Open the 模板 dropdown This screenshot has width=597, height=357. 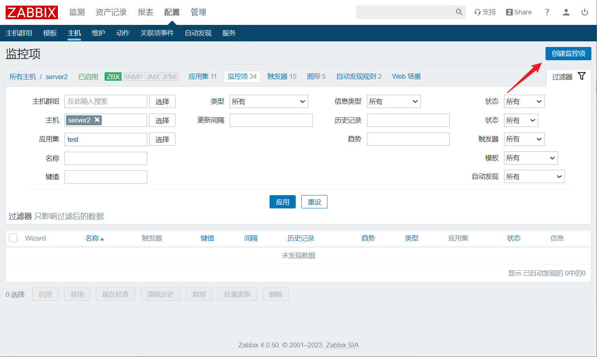pos(531,158)
